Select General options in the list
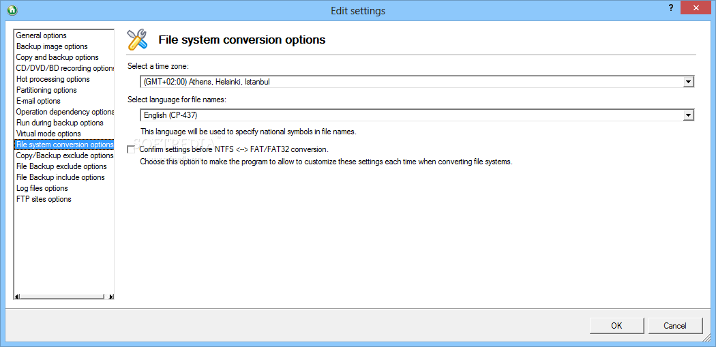 64,35
